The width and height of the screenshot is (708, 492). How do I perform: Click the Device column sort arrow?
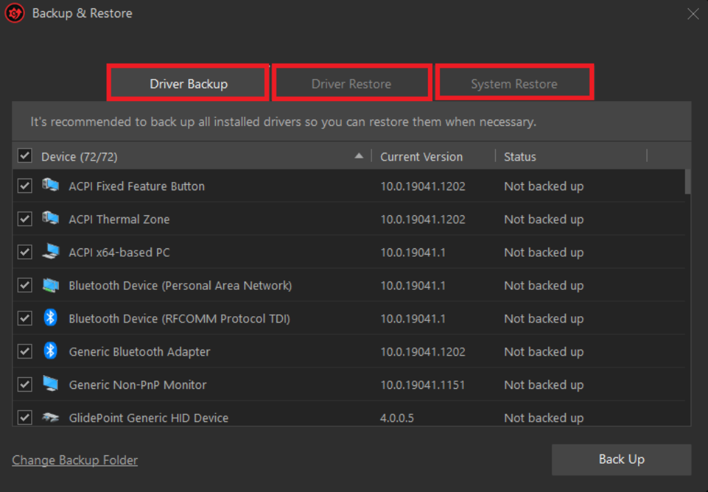click(x=359, y=156)
